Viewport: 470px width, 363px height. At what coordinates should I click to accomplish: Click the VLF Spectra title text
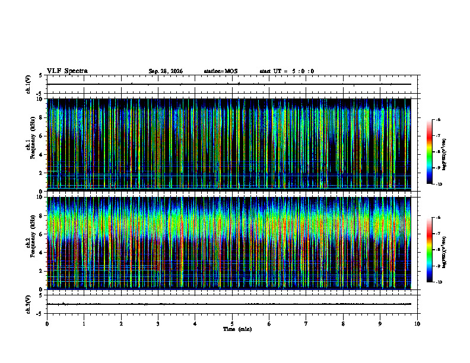coord(68,71)
